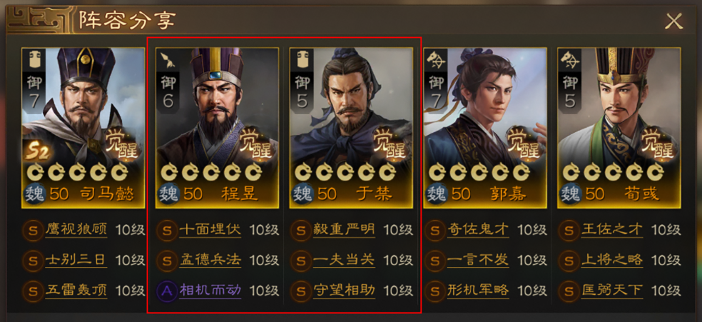Open the 奇佐鬼才 skill details

tap(478, 230)
